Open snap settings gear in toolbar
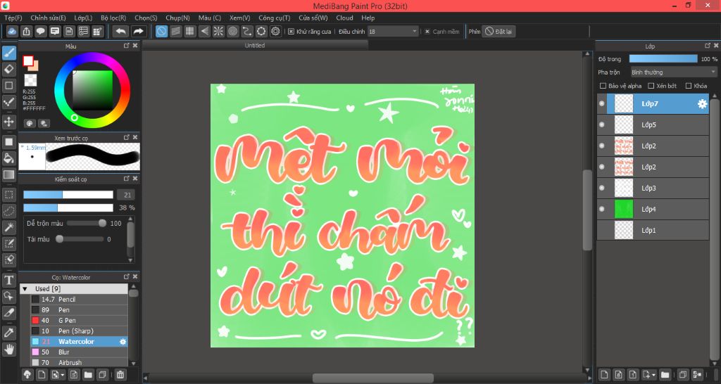This screenshot has width=721, height=384. coord(275,31)
